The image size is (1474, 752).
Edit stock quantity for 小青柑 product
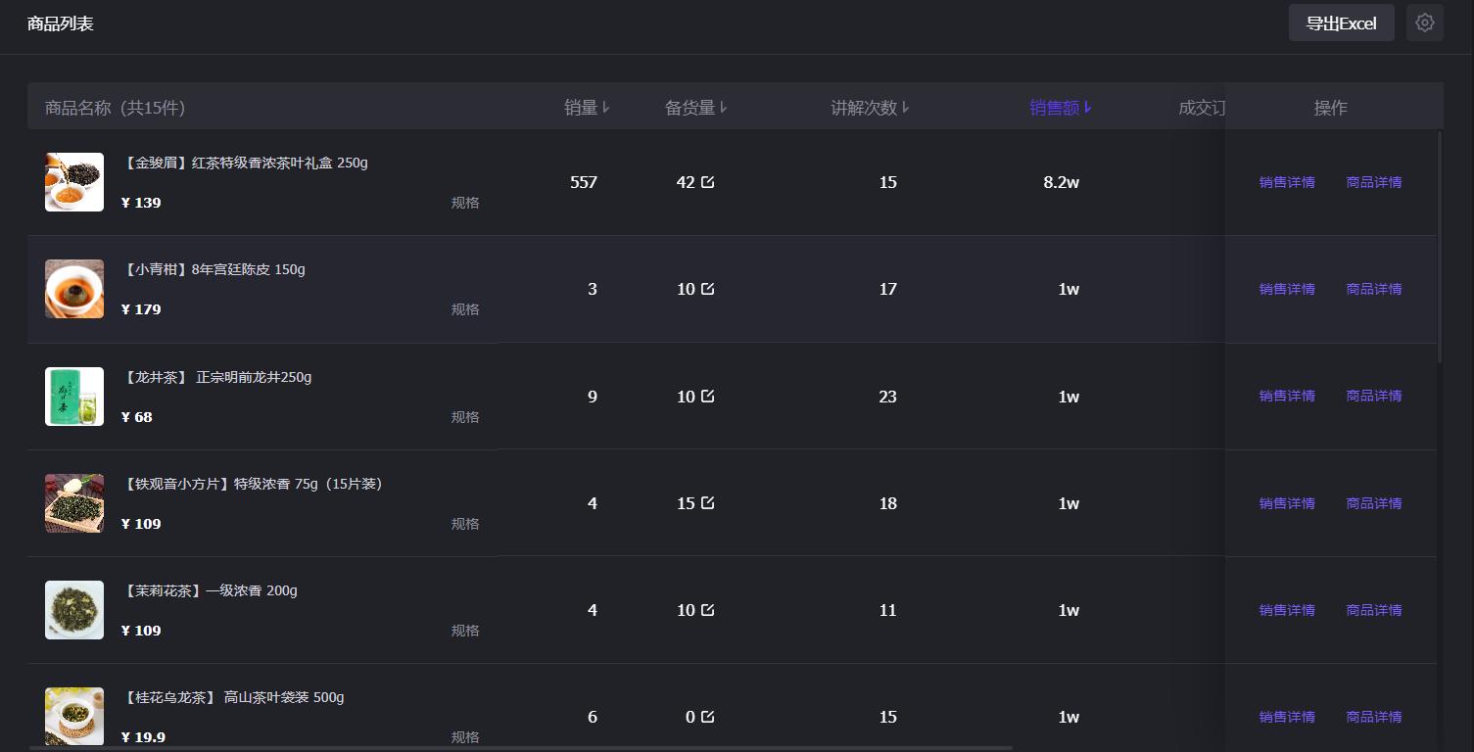coord(708,289)
